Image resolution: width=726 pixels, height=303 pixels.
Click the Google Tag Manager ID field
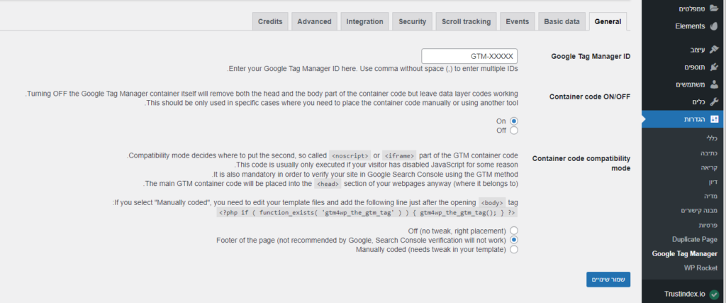469,57
